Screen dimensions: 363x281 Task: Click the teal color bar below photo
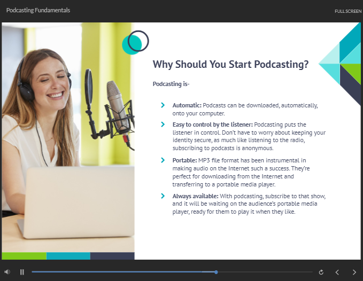pos(68,256)
